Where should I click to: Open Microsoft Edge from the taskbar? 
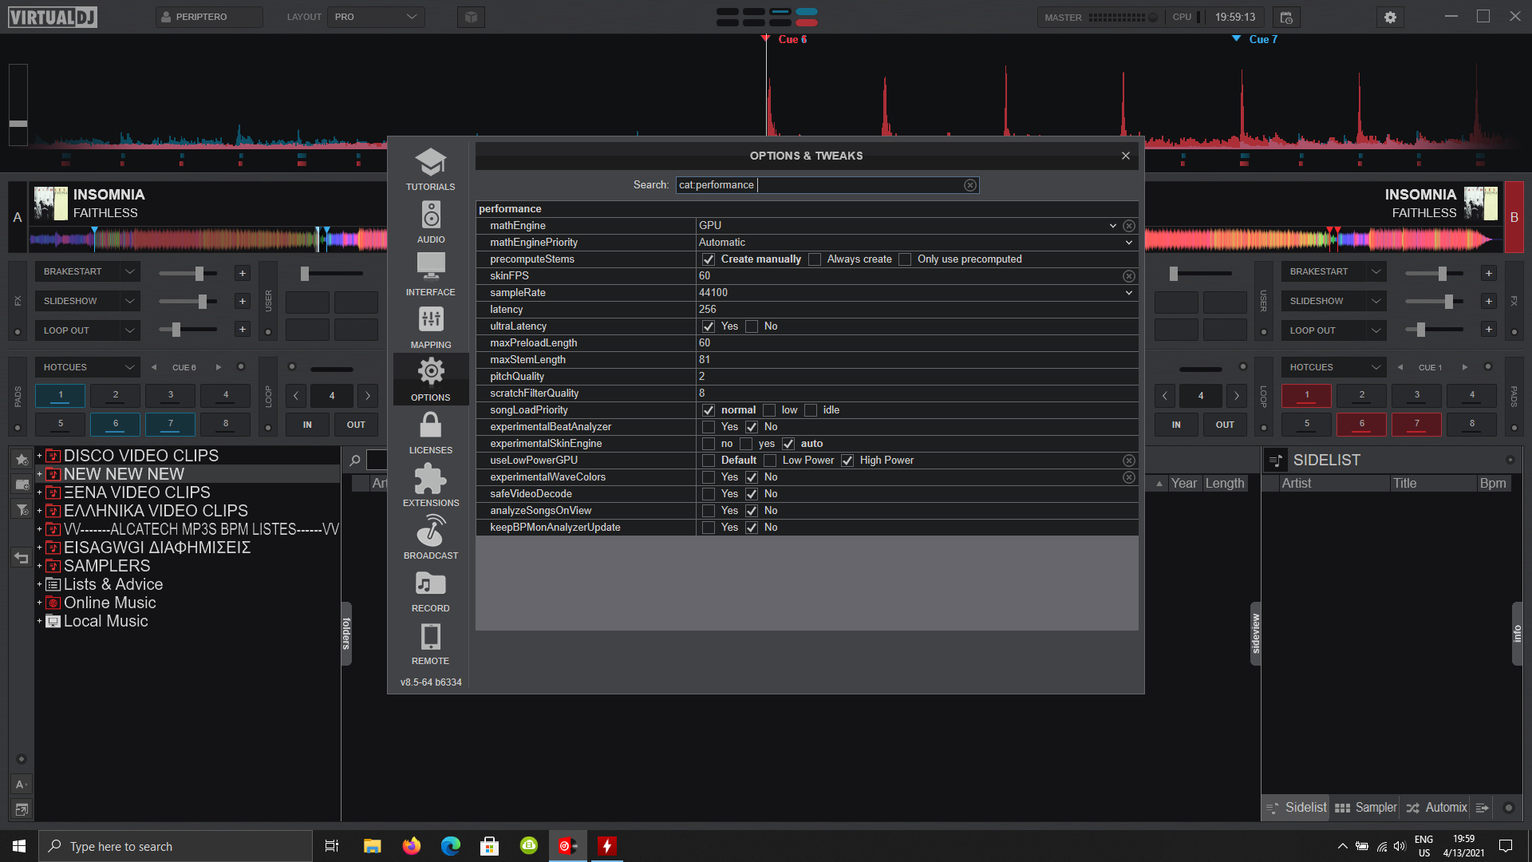451,846
